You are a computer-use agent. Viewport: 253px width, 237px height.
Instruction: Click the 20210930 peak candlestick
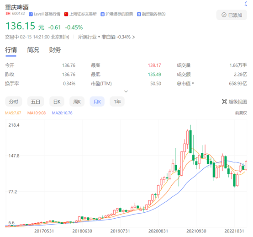coord(190,139)
